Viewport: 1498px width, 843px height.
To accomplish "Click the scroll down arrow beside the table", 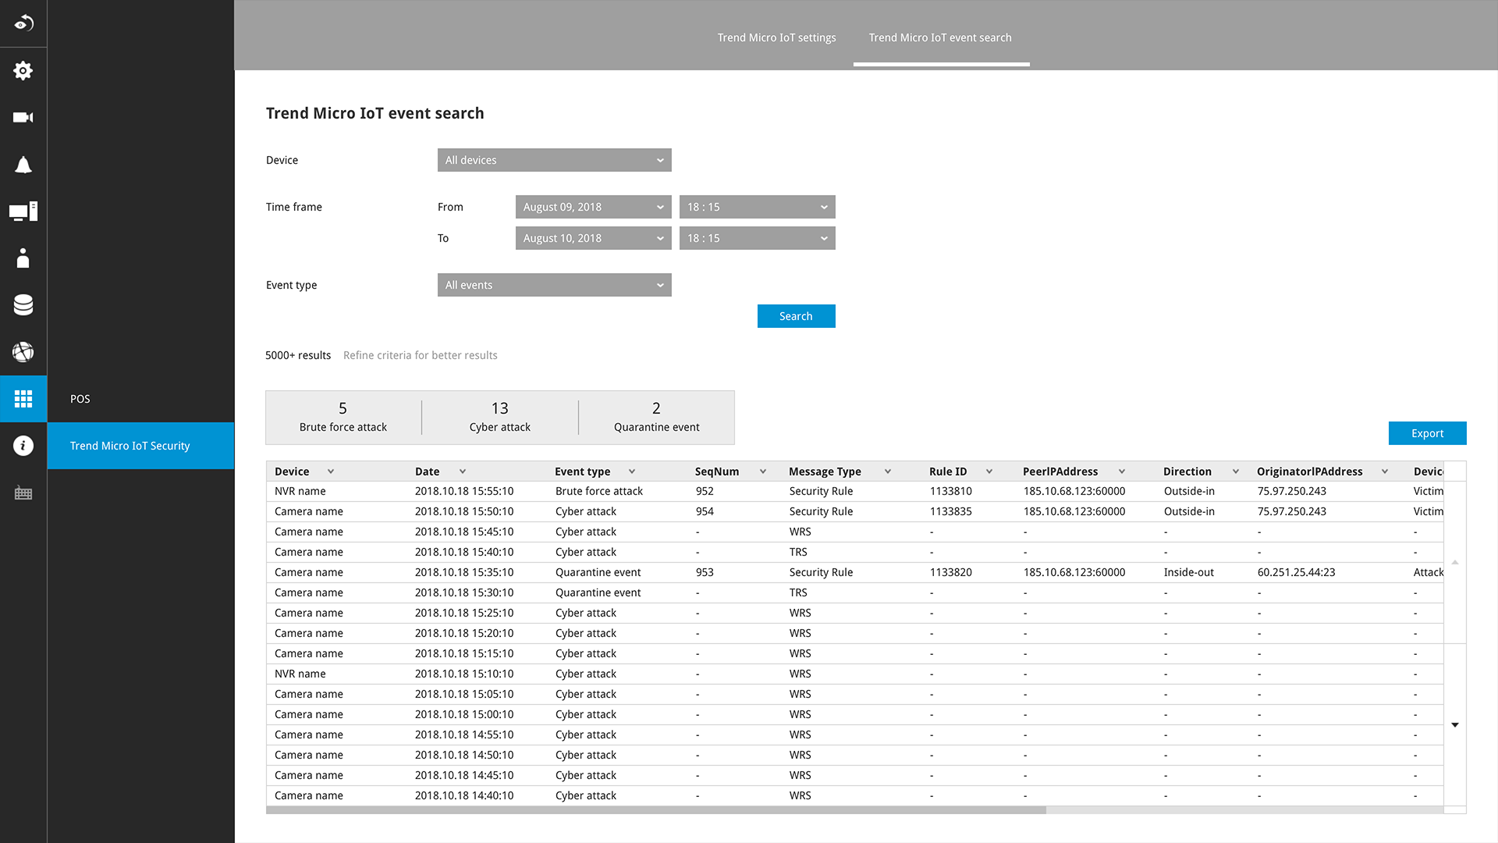I will tap(1455, 725).
